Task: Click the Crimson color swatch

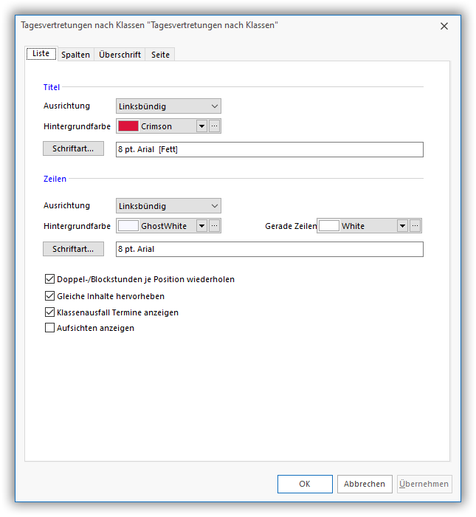Action: 128,126
